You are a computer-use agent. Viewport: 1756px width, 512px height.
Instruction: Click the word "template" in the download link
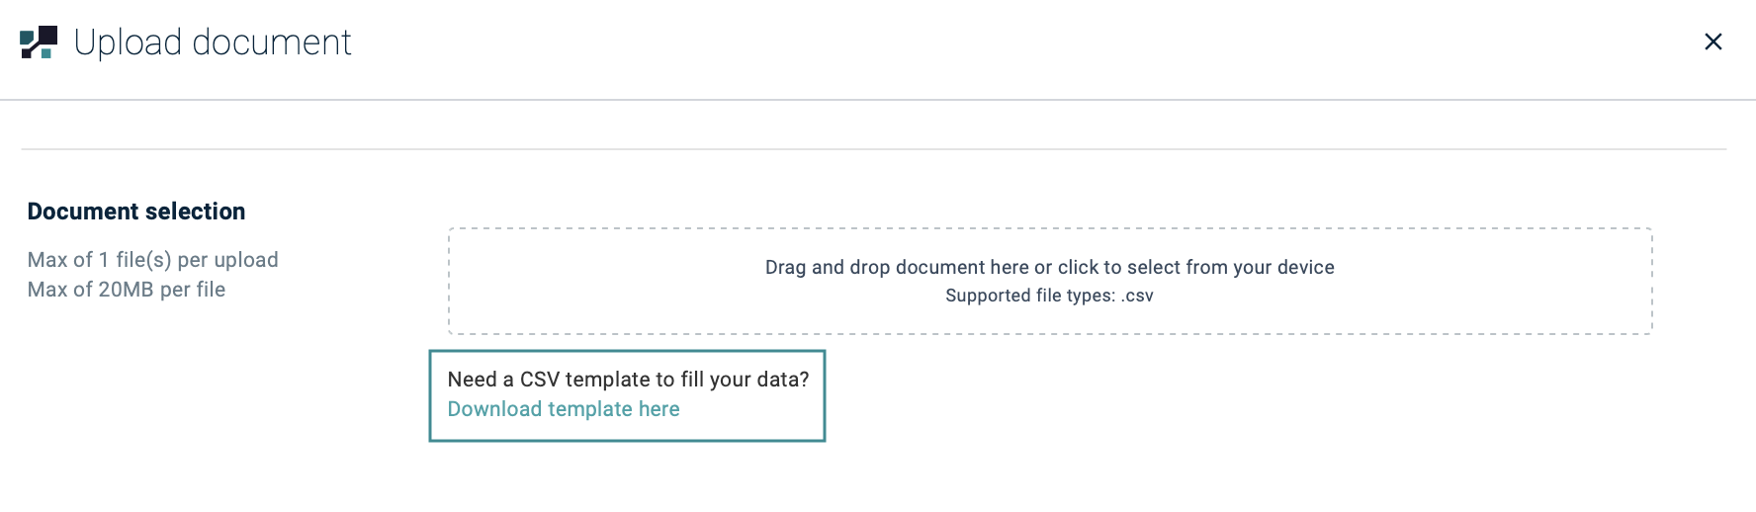590,409
